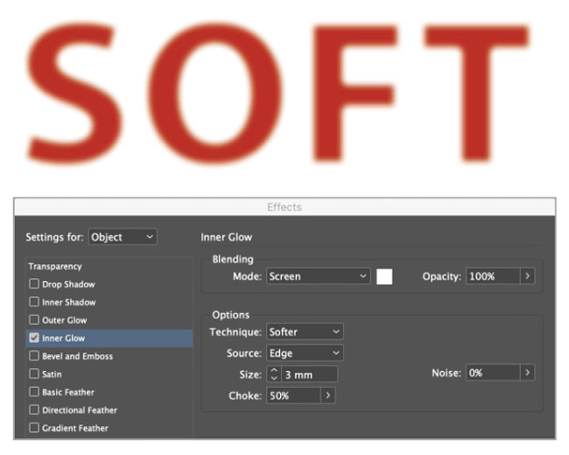
Task: Click the Choke 50% field
Action: tap(293, 395)
